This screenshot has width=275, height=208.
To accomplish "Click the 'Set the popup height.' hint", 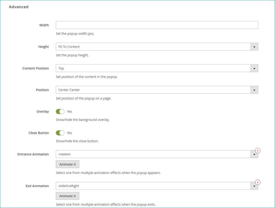I will coord(72,55).
